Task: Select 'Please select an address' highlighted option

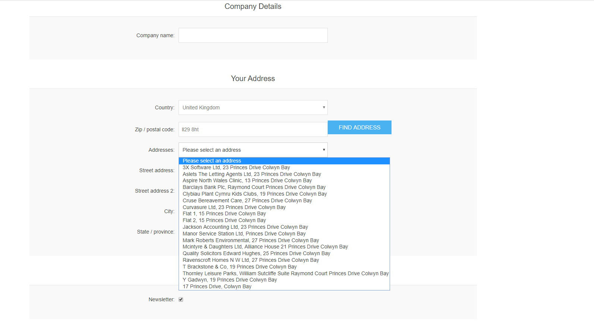Action: pyautogui.click(x=284, y=161)
